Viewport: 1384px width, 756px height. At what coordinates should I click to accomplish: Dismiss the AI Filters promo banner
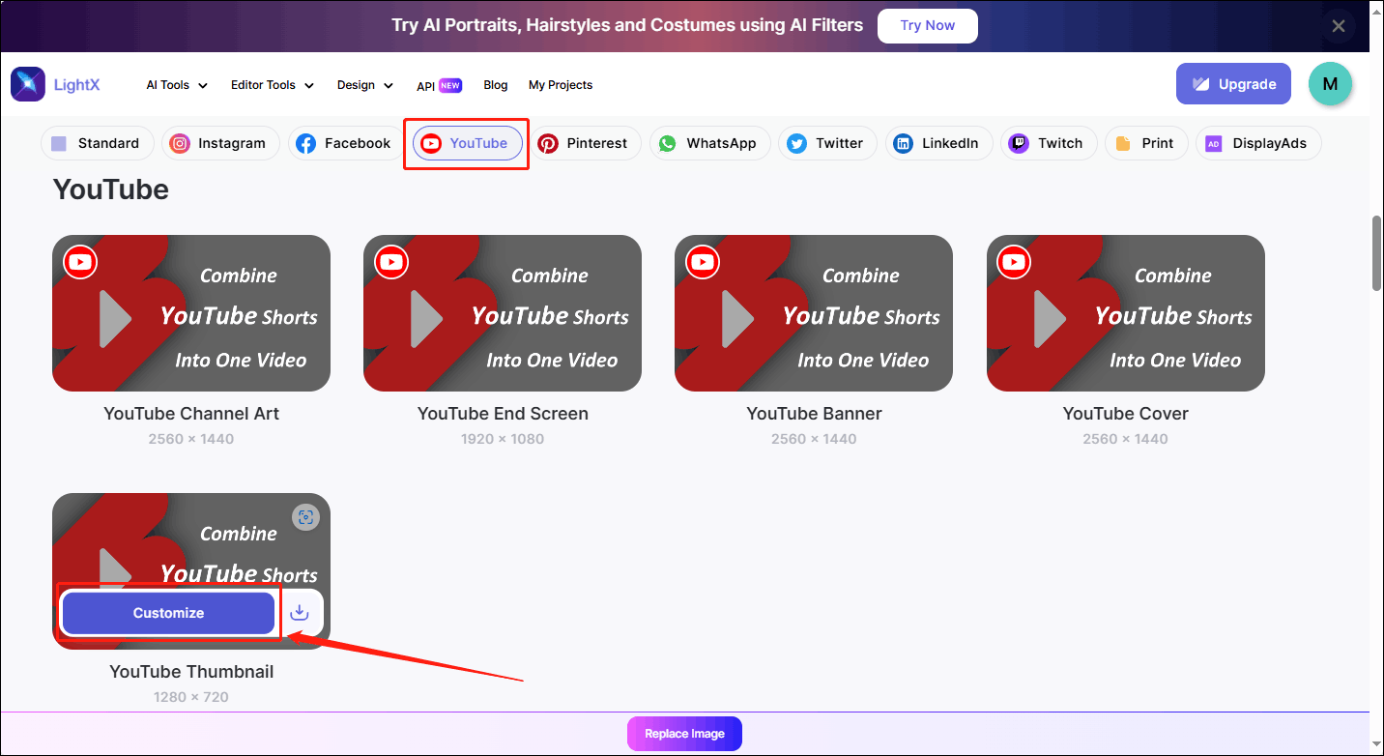pos(1339,26)
